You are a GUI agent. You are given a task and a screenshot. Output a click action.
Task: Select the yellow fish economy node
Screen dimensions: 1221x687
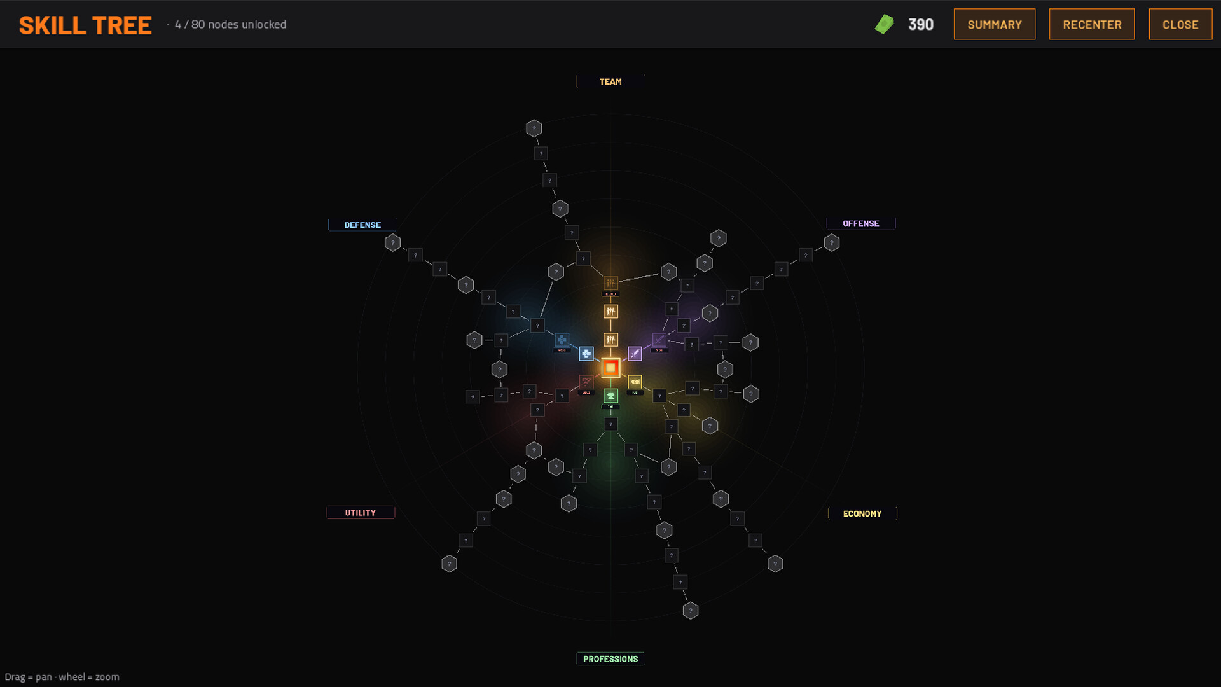tap(635, 382)
